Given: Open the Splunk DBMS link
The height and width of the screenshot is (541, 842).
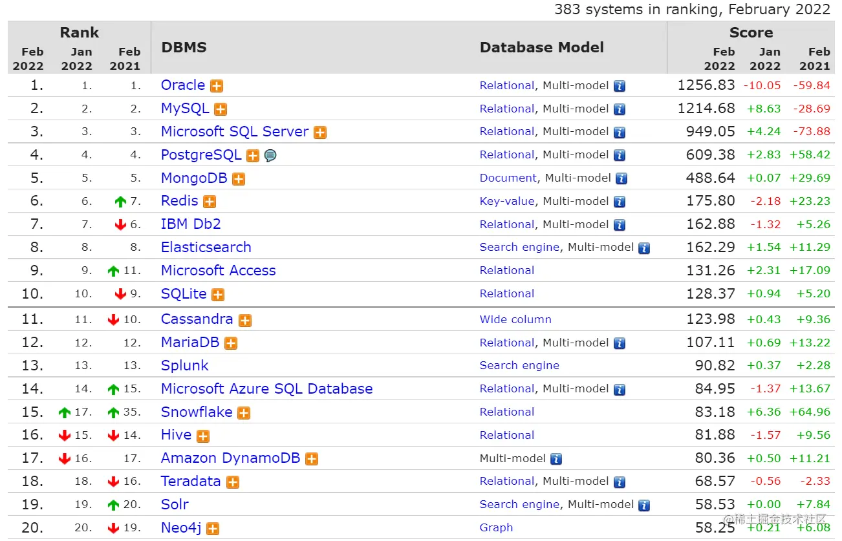Looking at the screenshot, I should [185, 365].
